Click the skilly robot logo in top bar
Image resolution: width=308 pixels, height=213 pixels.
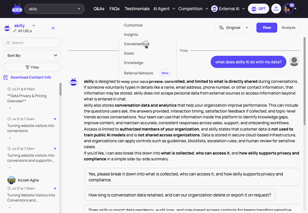click(17, 9)
